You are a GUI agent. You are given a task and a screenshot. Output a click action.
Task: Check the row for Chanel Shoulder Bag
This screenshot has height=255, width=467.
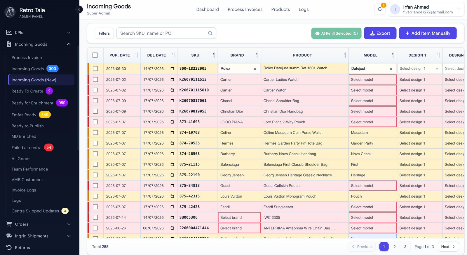pos(95,101)
